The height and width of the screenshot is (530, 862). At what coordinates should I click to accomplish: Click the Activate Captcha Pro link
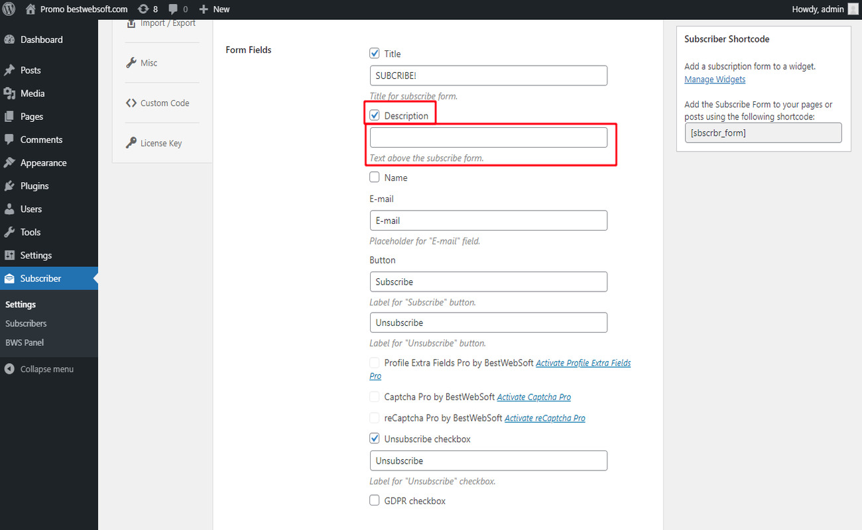[x=534, y=397]
